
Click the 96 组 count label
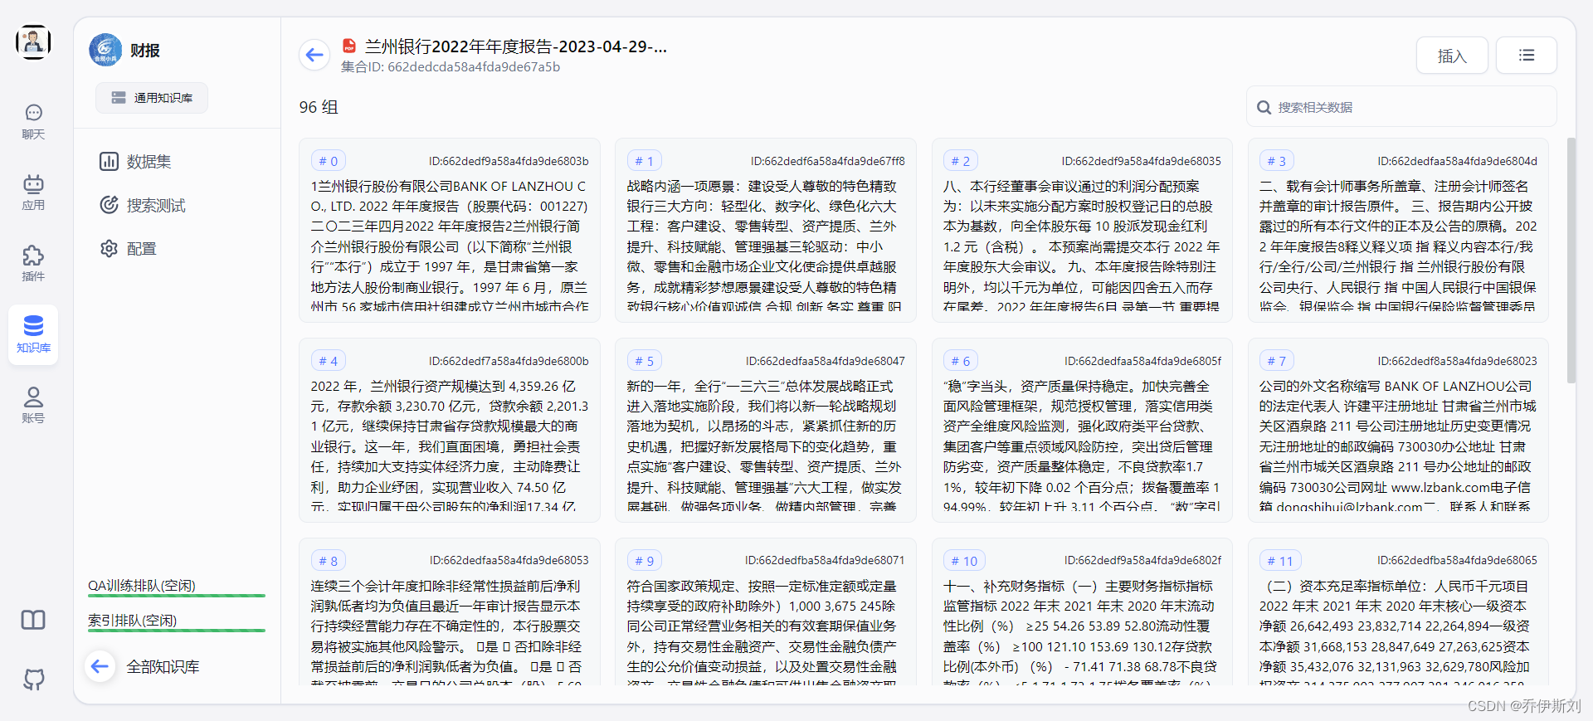(319, 107)
